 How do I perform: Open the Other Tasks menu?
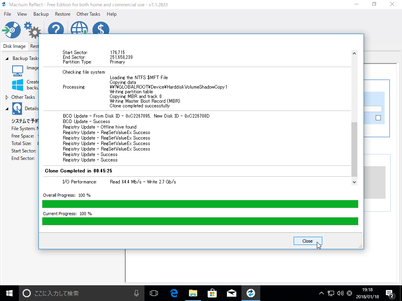click(88, 14)
